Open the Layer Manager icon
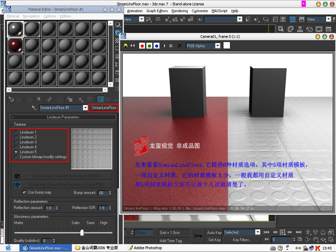Image resolution: width=336 pixels, height=252 pixels. point(266,19)
